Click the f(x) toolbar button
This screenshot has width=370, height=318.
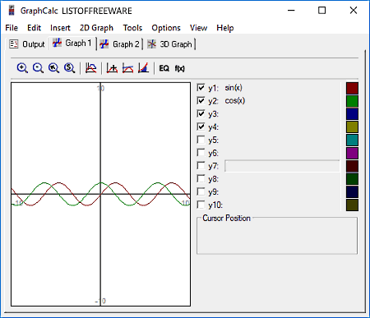(180, 68)
